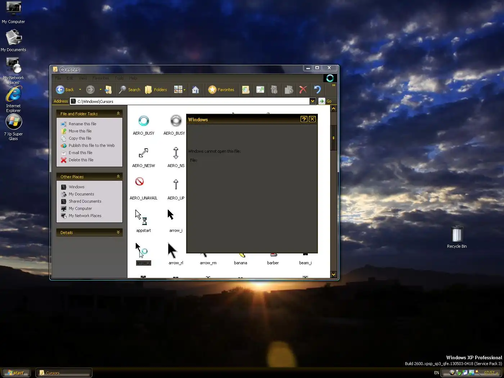Expand the Details panel
504x378 pixels.
click(x=118, y=232)
